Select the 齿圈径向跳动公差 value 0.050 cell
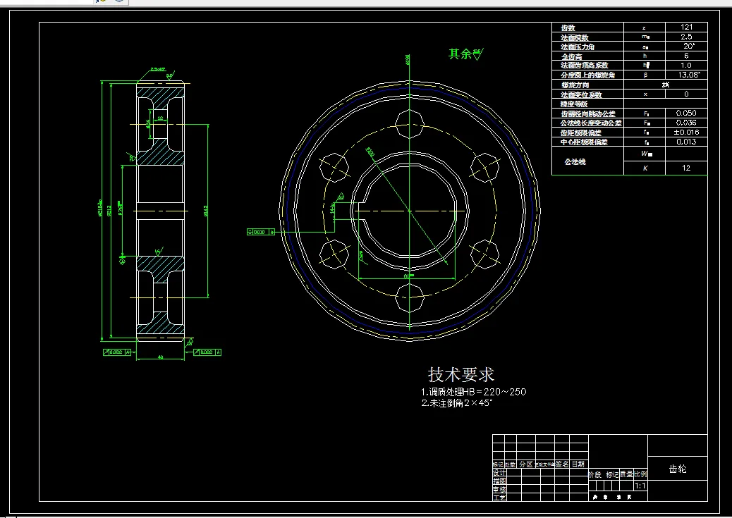732x518 pixels. [686, 113]
